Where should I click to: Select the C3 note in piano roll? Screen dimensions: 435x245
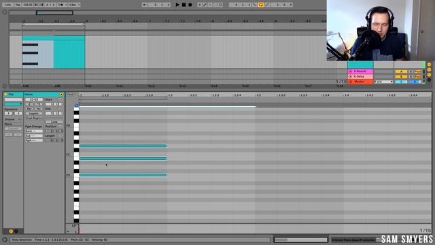[123, 175]
